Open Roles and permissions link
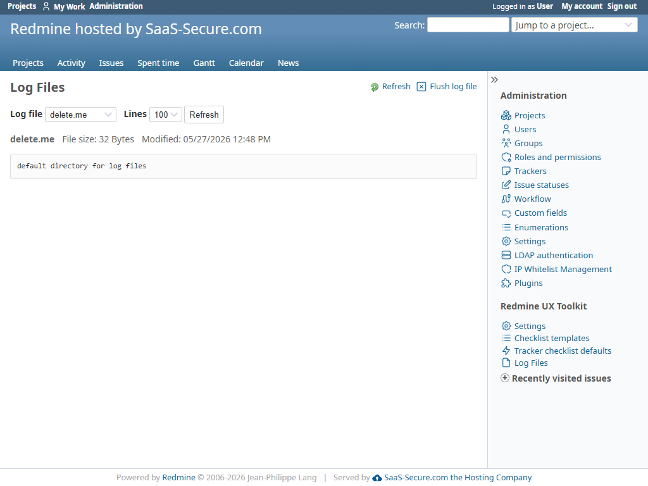 click(558, 157)
